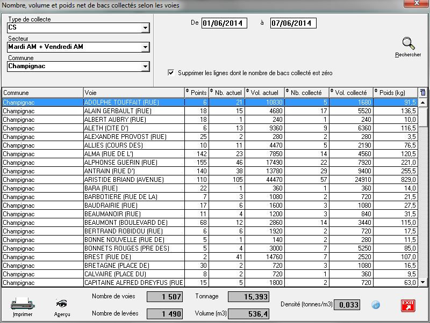The width and height of the screenshot is (430, 323).
Task: Click the start date field 01/06/2014
Action: 224,23
